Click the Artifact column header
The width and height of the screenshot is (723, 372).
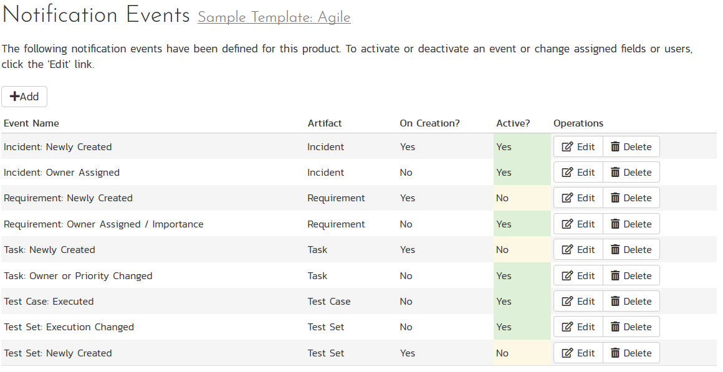tap(325, 123)
